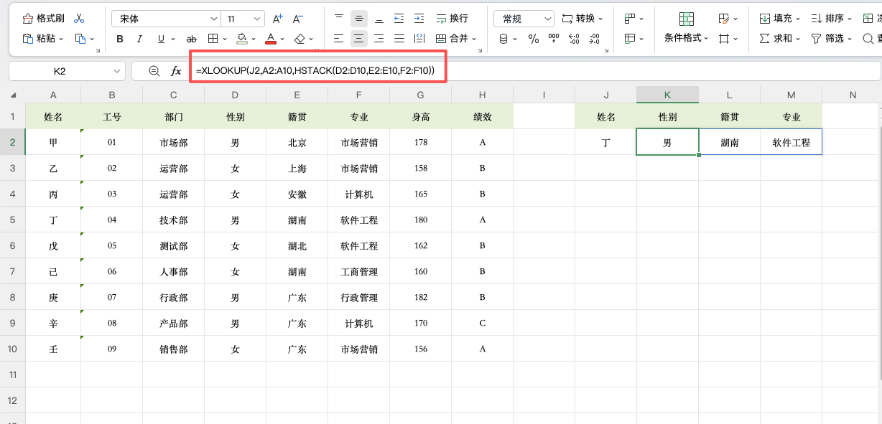Apply the fill color bucket
Screen dimensions: 882x424
(242, 39)
